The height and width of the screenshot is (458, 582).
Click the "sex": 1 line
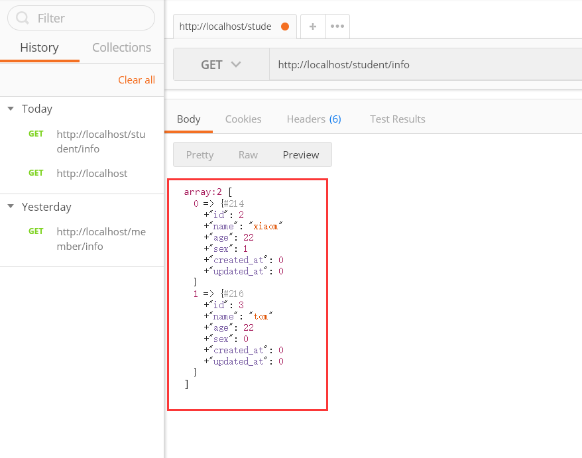pyautogui.click(x=225, y=249)
